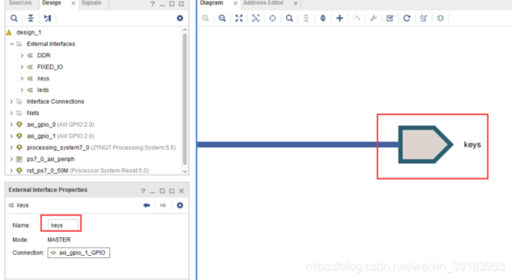
Task: Click the disabled make-connection icon
Action: point(356,18)
